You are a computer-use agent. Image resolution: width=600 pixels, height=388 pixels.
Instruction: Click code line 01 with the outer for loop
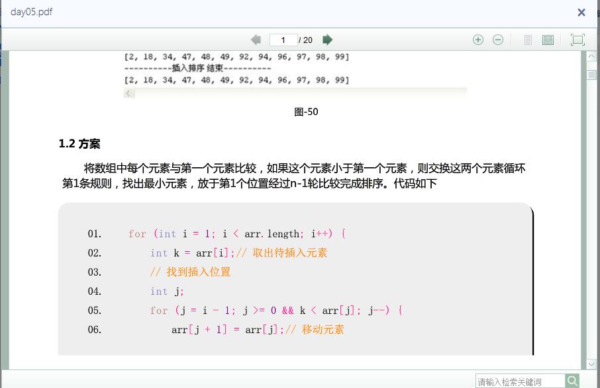pos(236,234)
